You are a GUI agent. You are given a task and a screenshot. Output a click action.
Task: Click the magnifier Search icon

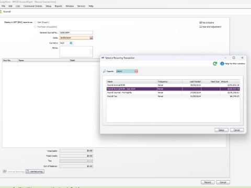point(105,71)
